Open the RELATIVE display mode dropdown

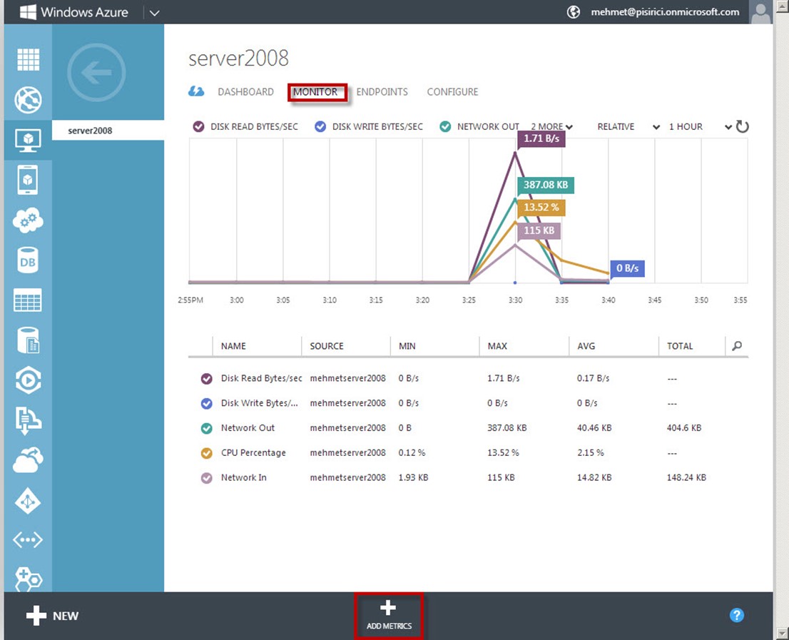628,127
